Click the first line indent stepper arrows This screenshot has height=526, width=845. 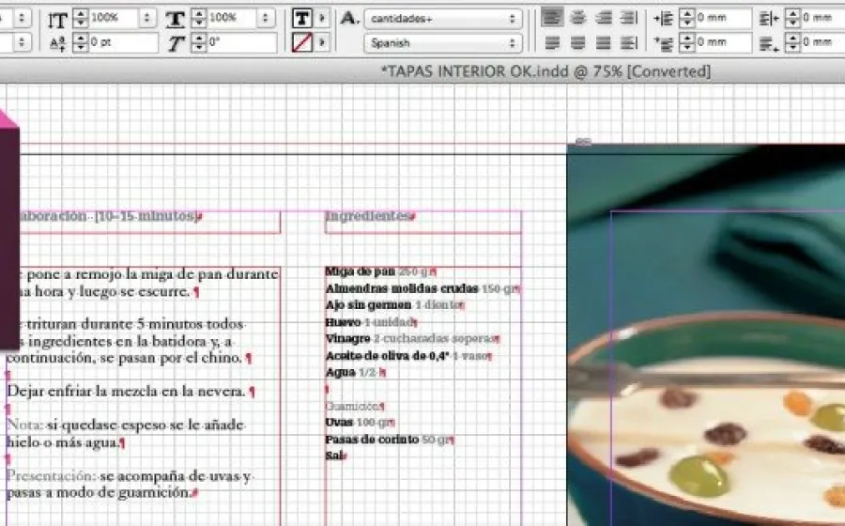(686, 42)
